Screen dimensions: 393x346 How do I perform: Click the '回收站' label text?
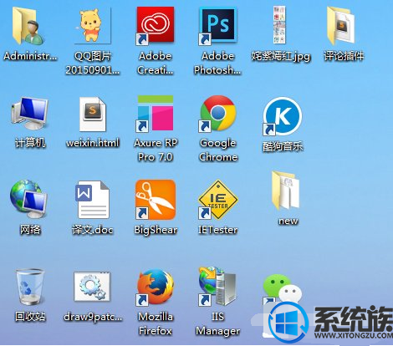tap(30, 317)
